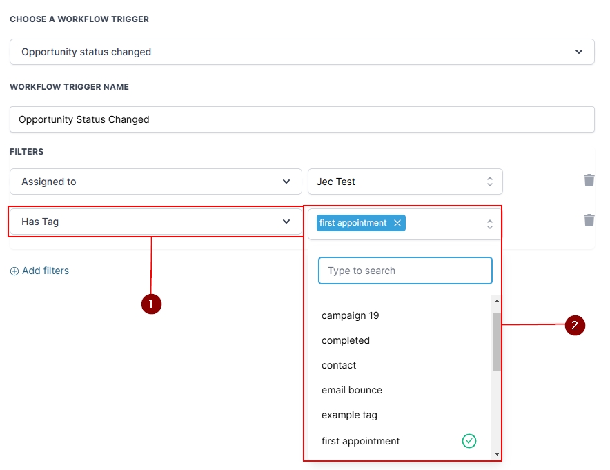Delete the Has Tag filter row
610x470 pixels.
point(589,220)
